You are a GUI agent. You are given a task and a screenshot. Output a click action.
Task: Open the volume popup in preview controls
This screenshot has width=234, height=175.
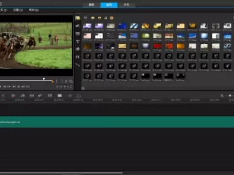point(23,87)
